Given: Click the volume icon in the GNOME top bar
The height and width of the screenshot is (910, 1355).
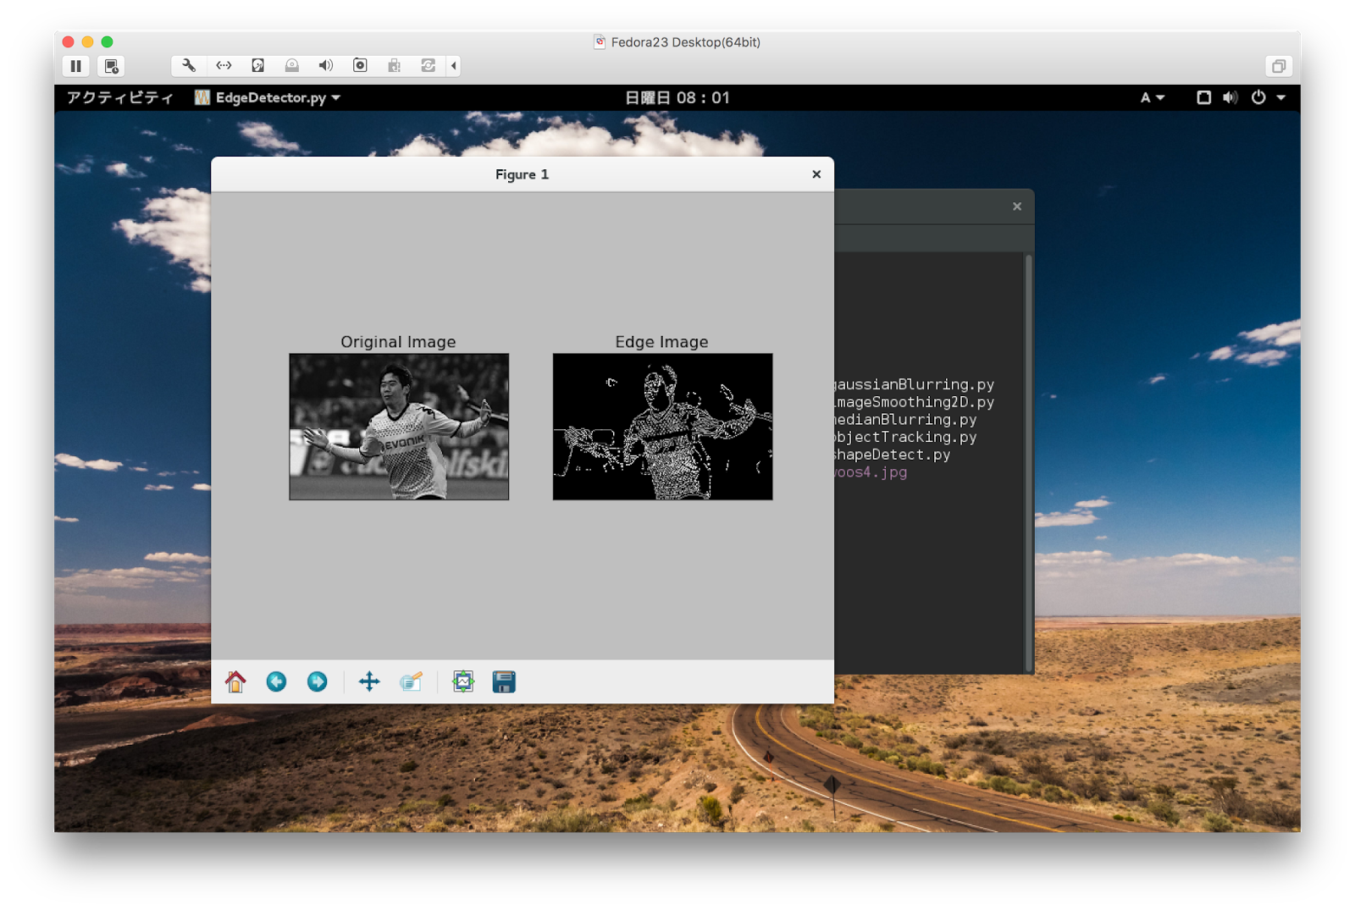Looking at the screenshot, I should pos(1230,97).
